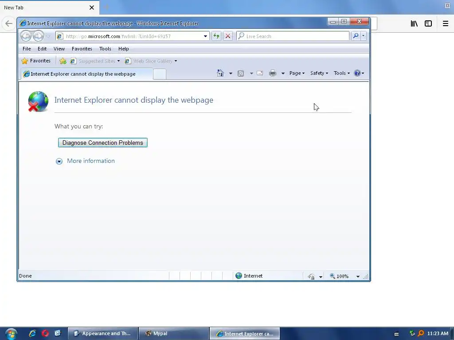Switch to Internet Explorer taskbar button

[x=245, y=333]
